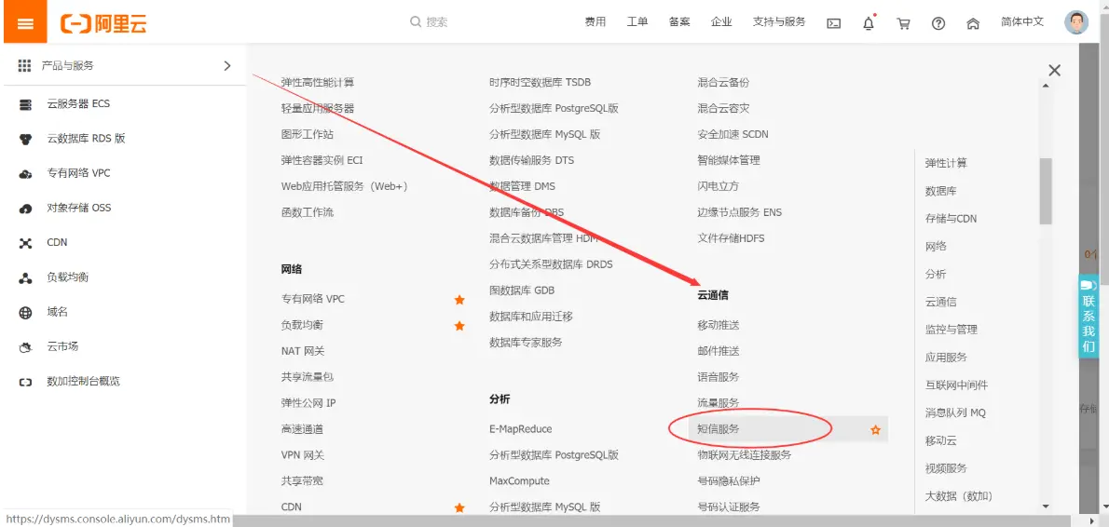Open the shopping cart icon
The image size is (1109, 527).
point(903,23)
